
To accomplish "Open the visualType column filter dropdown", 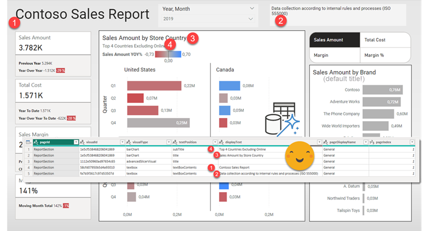I will pos(166,142).
